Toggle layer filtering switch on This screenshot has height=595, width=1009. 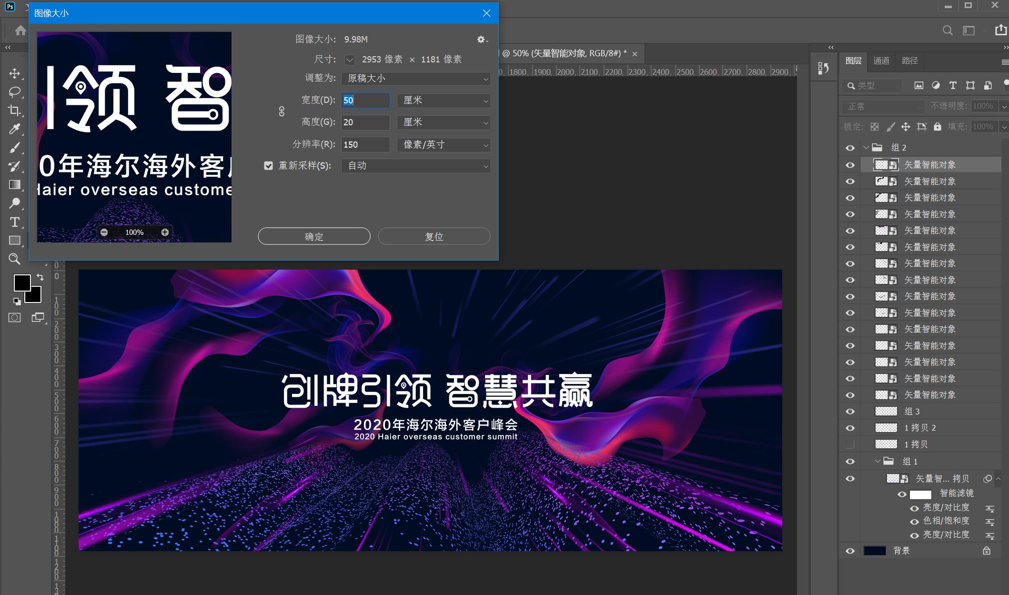click(1006, 85)
